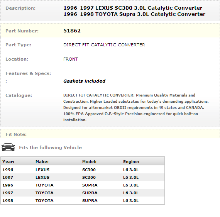
Task: Click the Fits the following Vehicle heading
Action: coord(51,147)
